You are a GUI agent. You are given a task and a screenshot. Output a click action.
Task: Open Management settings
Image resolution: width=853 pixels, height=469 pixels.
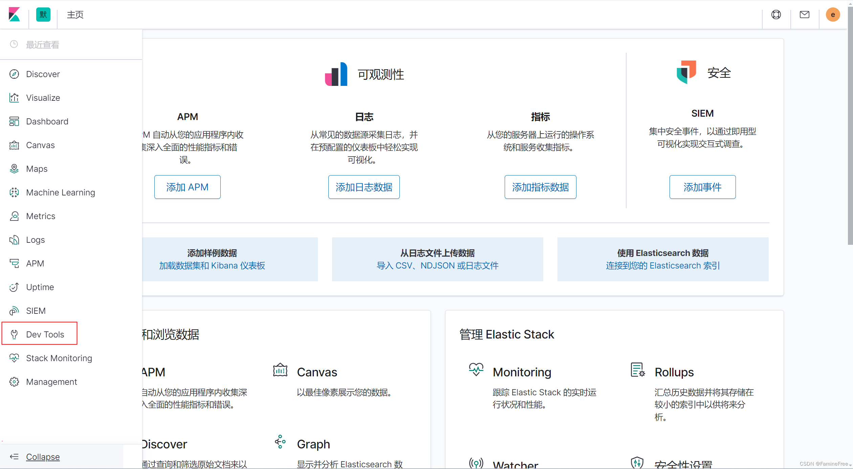click(52, 381)
